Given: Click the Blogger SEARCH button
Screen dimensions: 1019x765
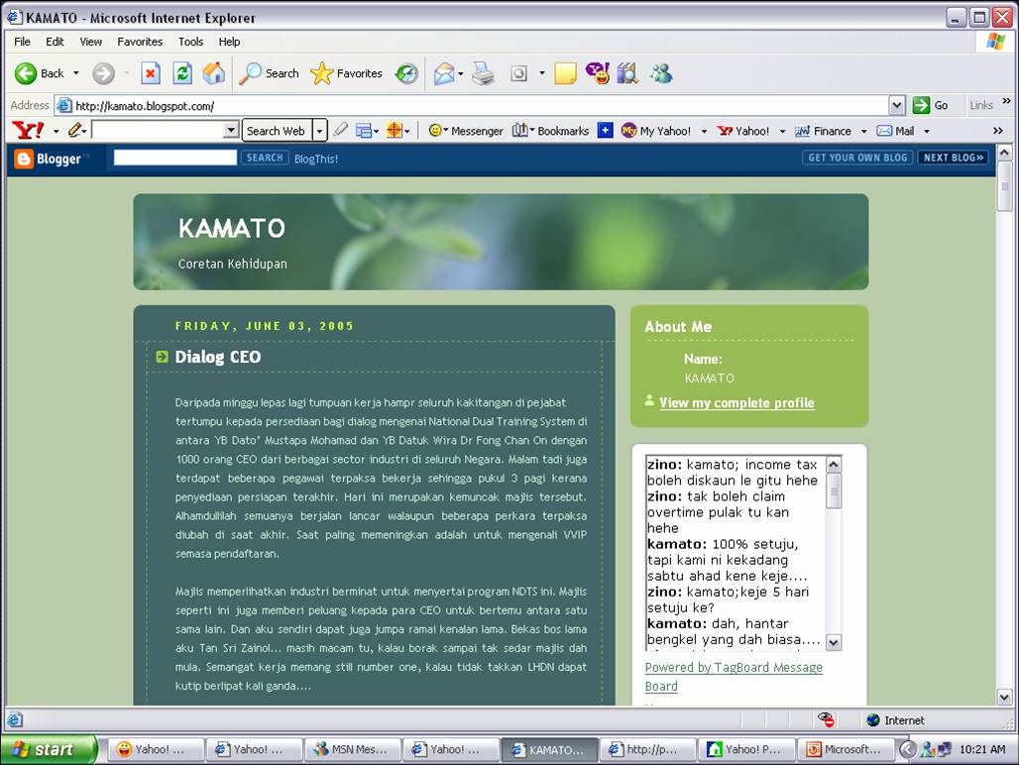Looking at the screenshot, I should pyautogui.click(x=265, y=158).
